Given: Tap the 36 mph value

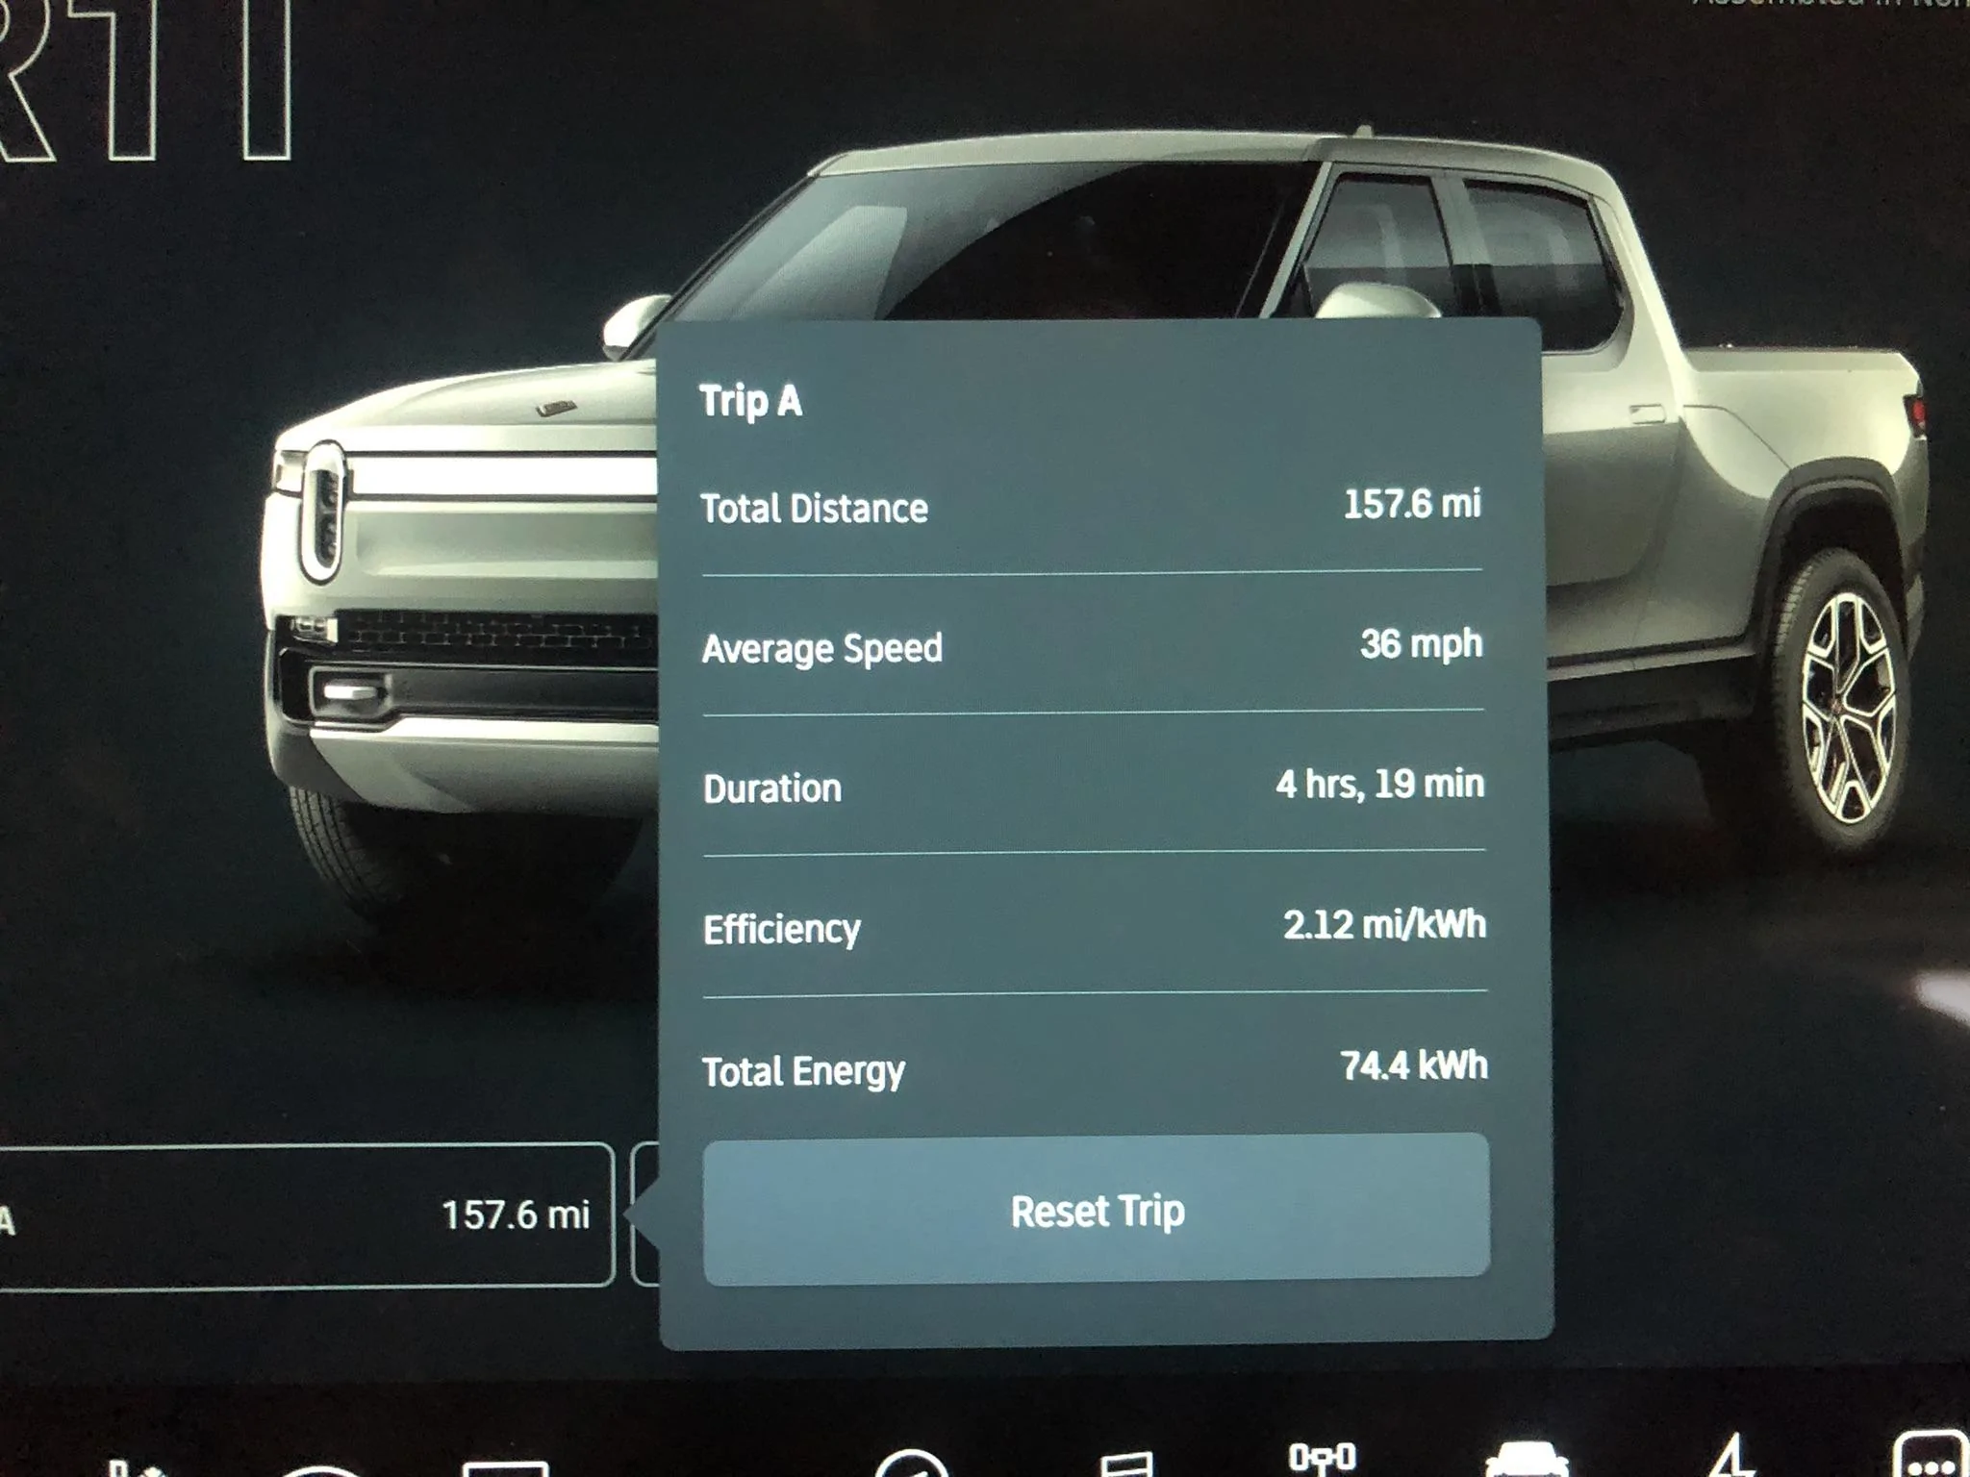Looking at the screenshot, I should 1421,644.
